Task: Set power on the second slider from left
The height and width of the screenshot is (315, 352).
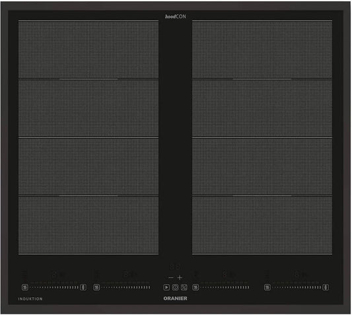Action: point(125,287)
